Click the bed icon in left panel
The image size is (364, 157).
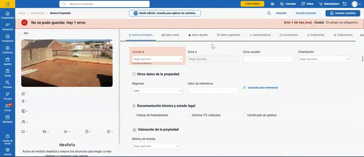pyautogui.click(x=44, y=132)
